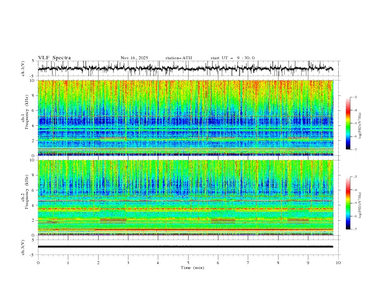Viewport: 381px width, 295px height.
Task: Click the 'ch.1(V)' waveform axis label
Action: pyautogui.click(x=23, y=68)
